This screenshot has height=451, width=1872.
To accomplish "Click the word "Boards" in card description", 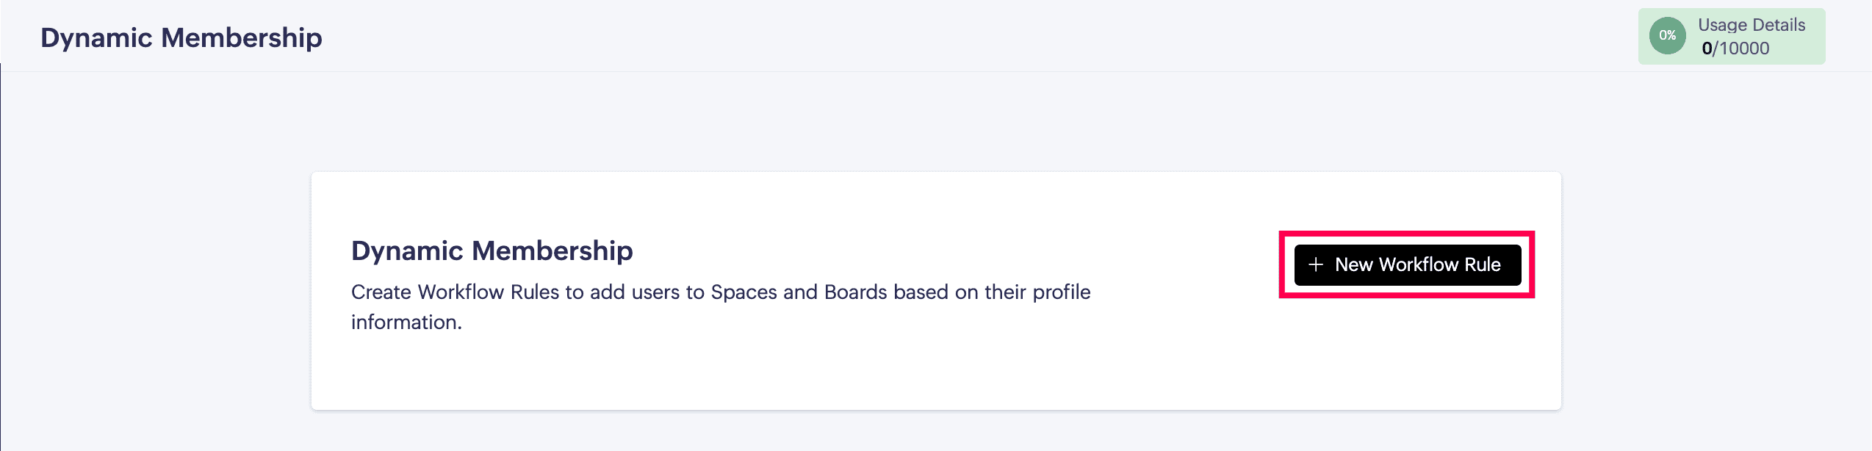I will 856,292.
